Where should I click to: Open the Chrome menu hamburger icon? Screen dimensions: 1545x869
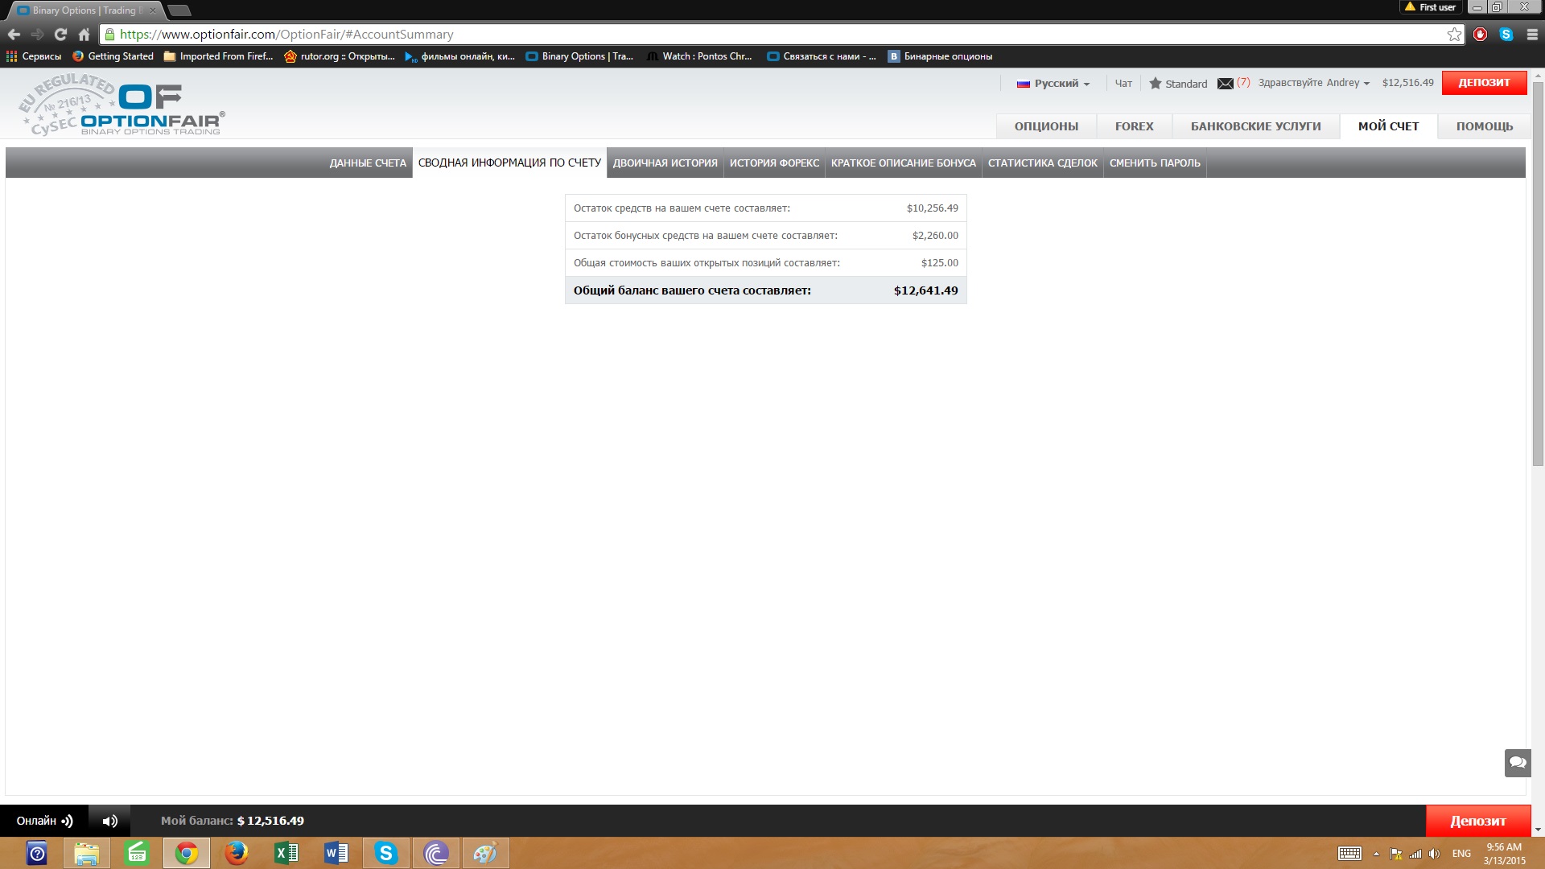click(x=1532, y=35)
